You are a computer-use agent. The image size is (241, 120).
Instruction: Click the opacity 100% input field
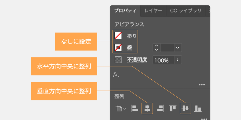tap(163, 60)
